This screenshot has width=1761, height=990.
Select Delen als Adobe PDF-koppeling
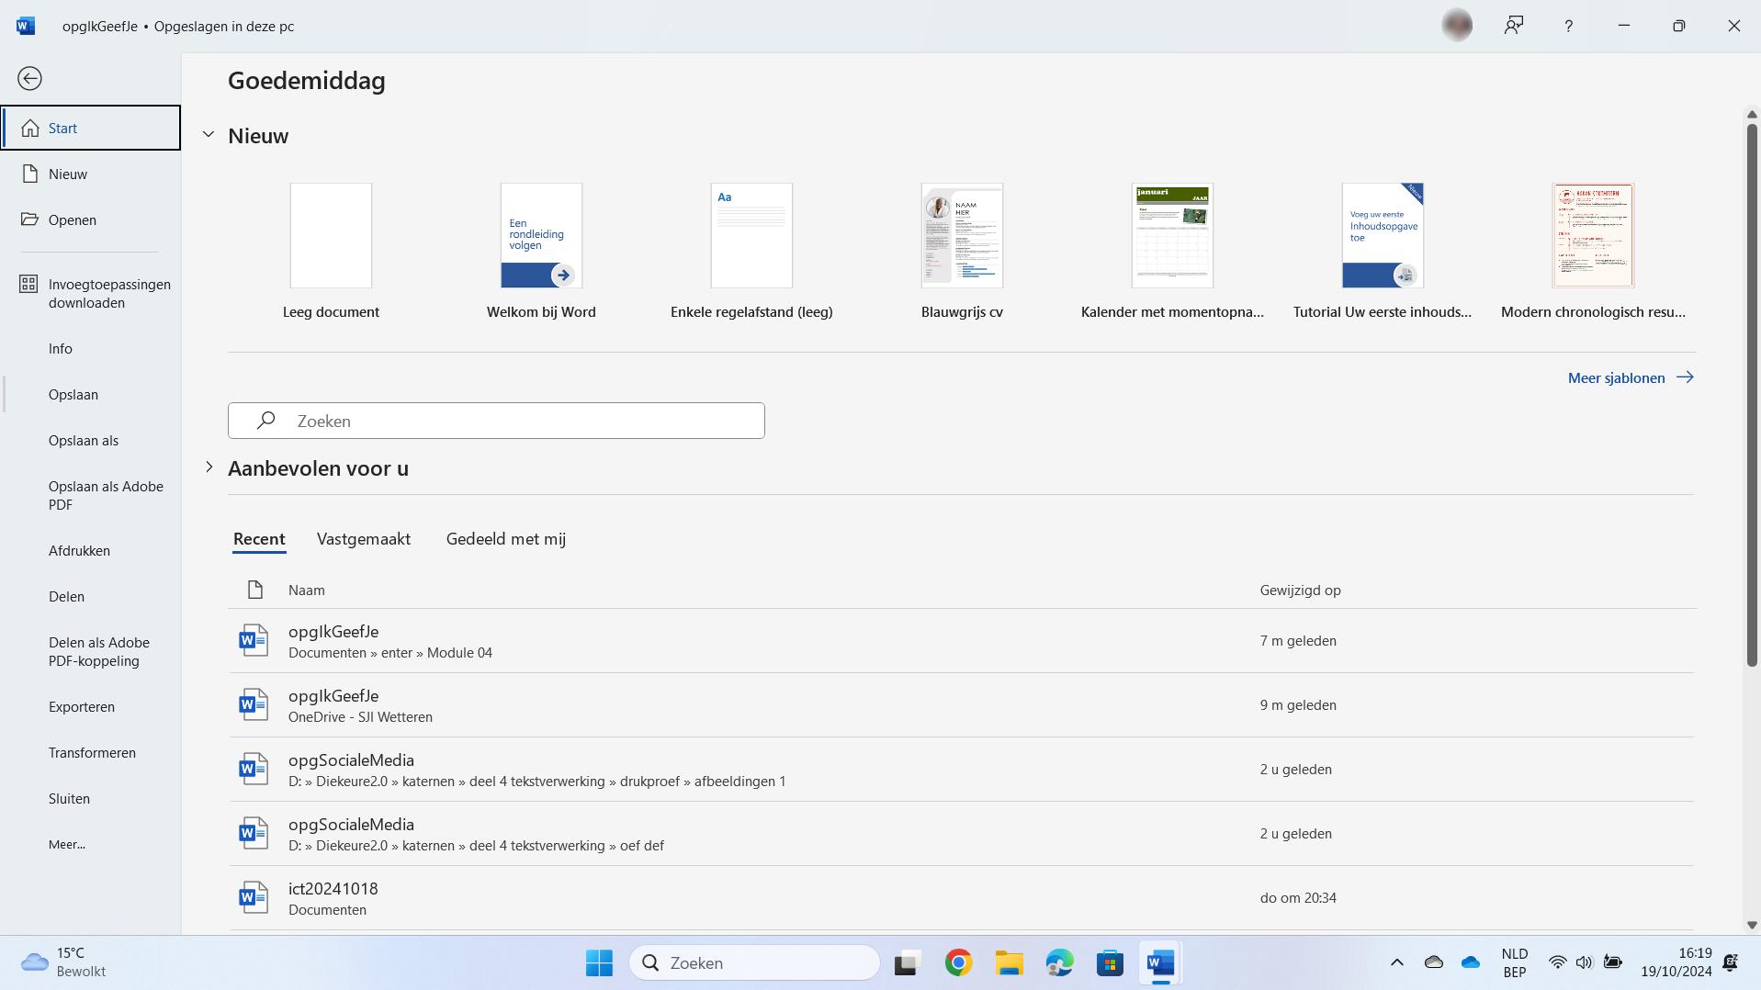pyautogui.click(x=91, y=651)
